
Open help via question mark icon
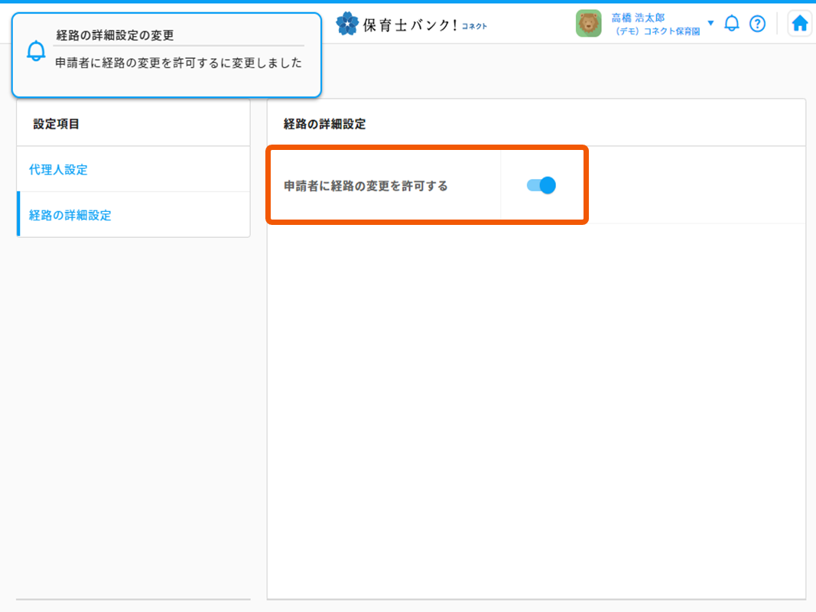click(757, 24)
